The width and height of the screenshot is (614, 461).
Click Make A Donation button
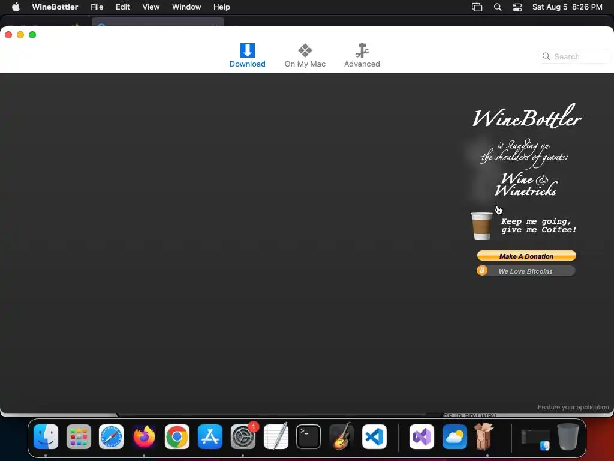tap(526, 256)
